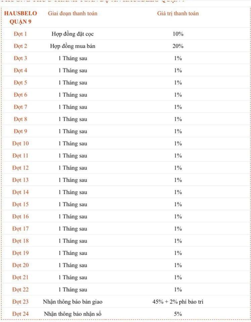251x322 pixels.
Task: Select the Giai đoạn thanh toán column header
Action: click(72, 13)
